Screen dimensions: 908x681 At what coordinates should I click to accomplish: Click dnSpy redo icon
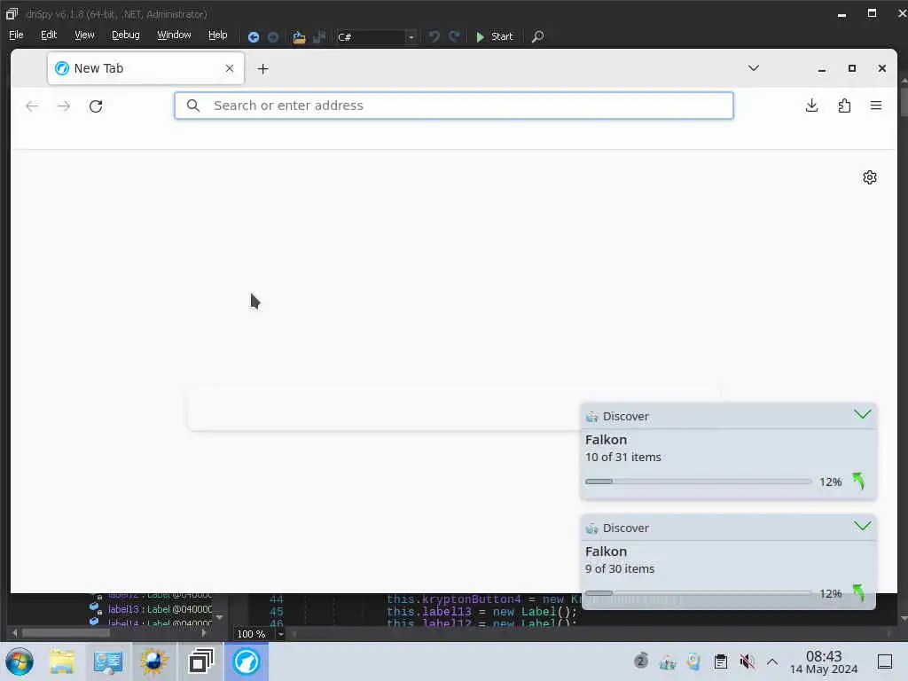tap(455, 37)
